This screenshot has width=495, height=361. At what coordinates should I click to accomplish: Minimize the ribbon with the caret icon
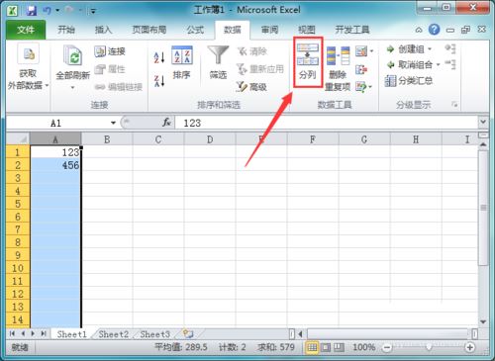coord(419,30)
